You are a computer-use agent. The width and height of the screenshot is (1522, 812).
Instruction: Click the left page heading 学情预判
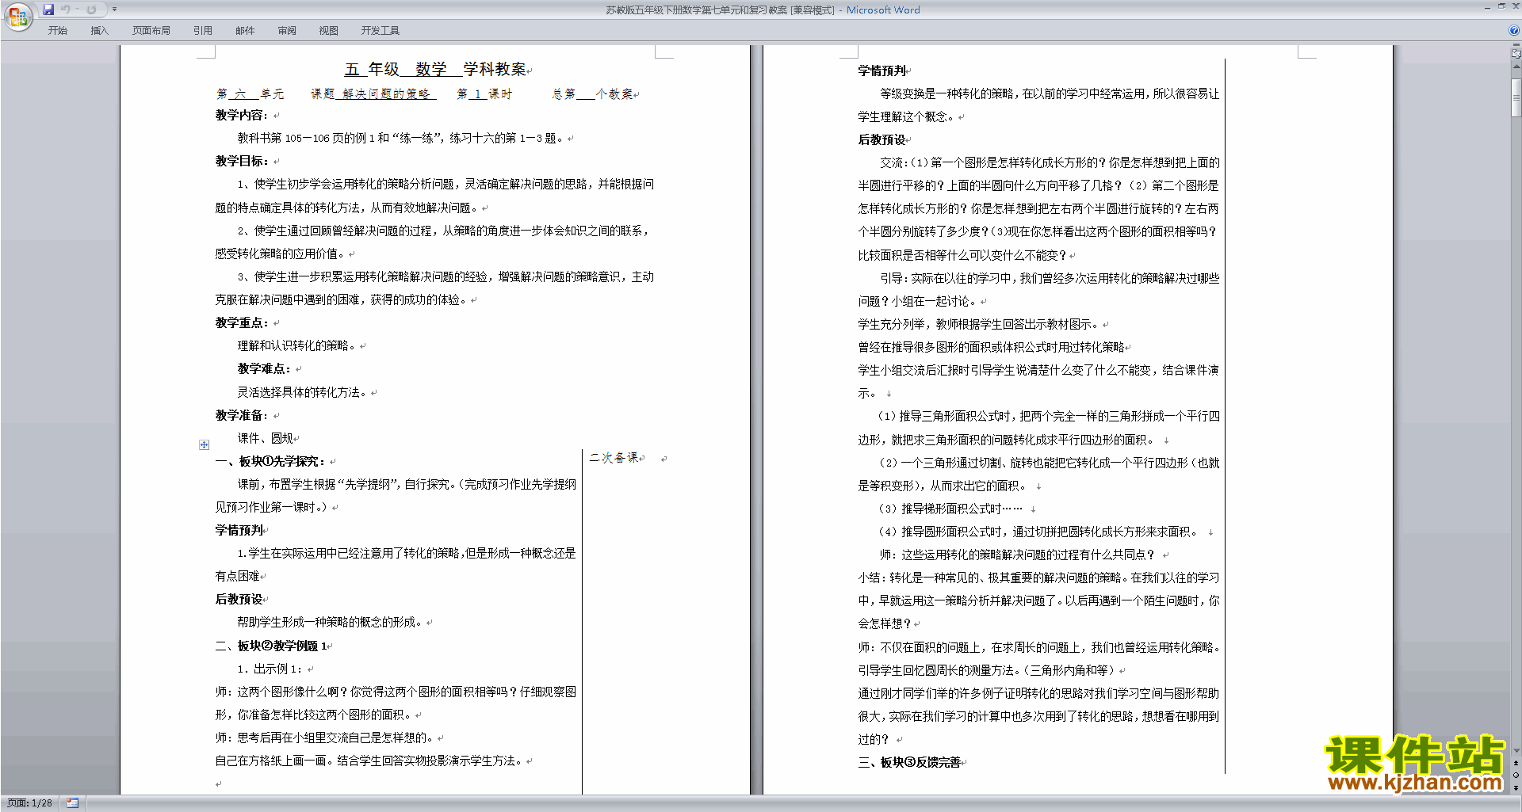tap(239, 530)
